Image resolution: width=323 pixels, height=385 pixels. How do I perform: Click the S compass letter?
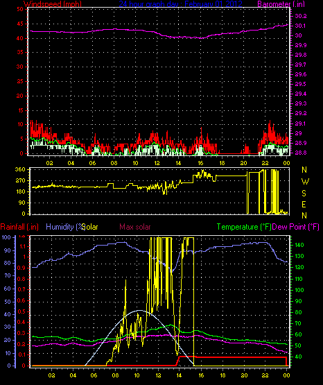304,194
